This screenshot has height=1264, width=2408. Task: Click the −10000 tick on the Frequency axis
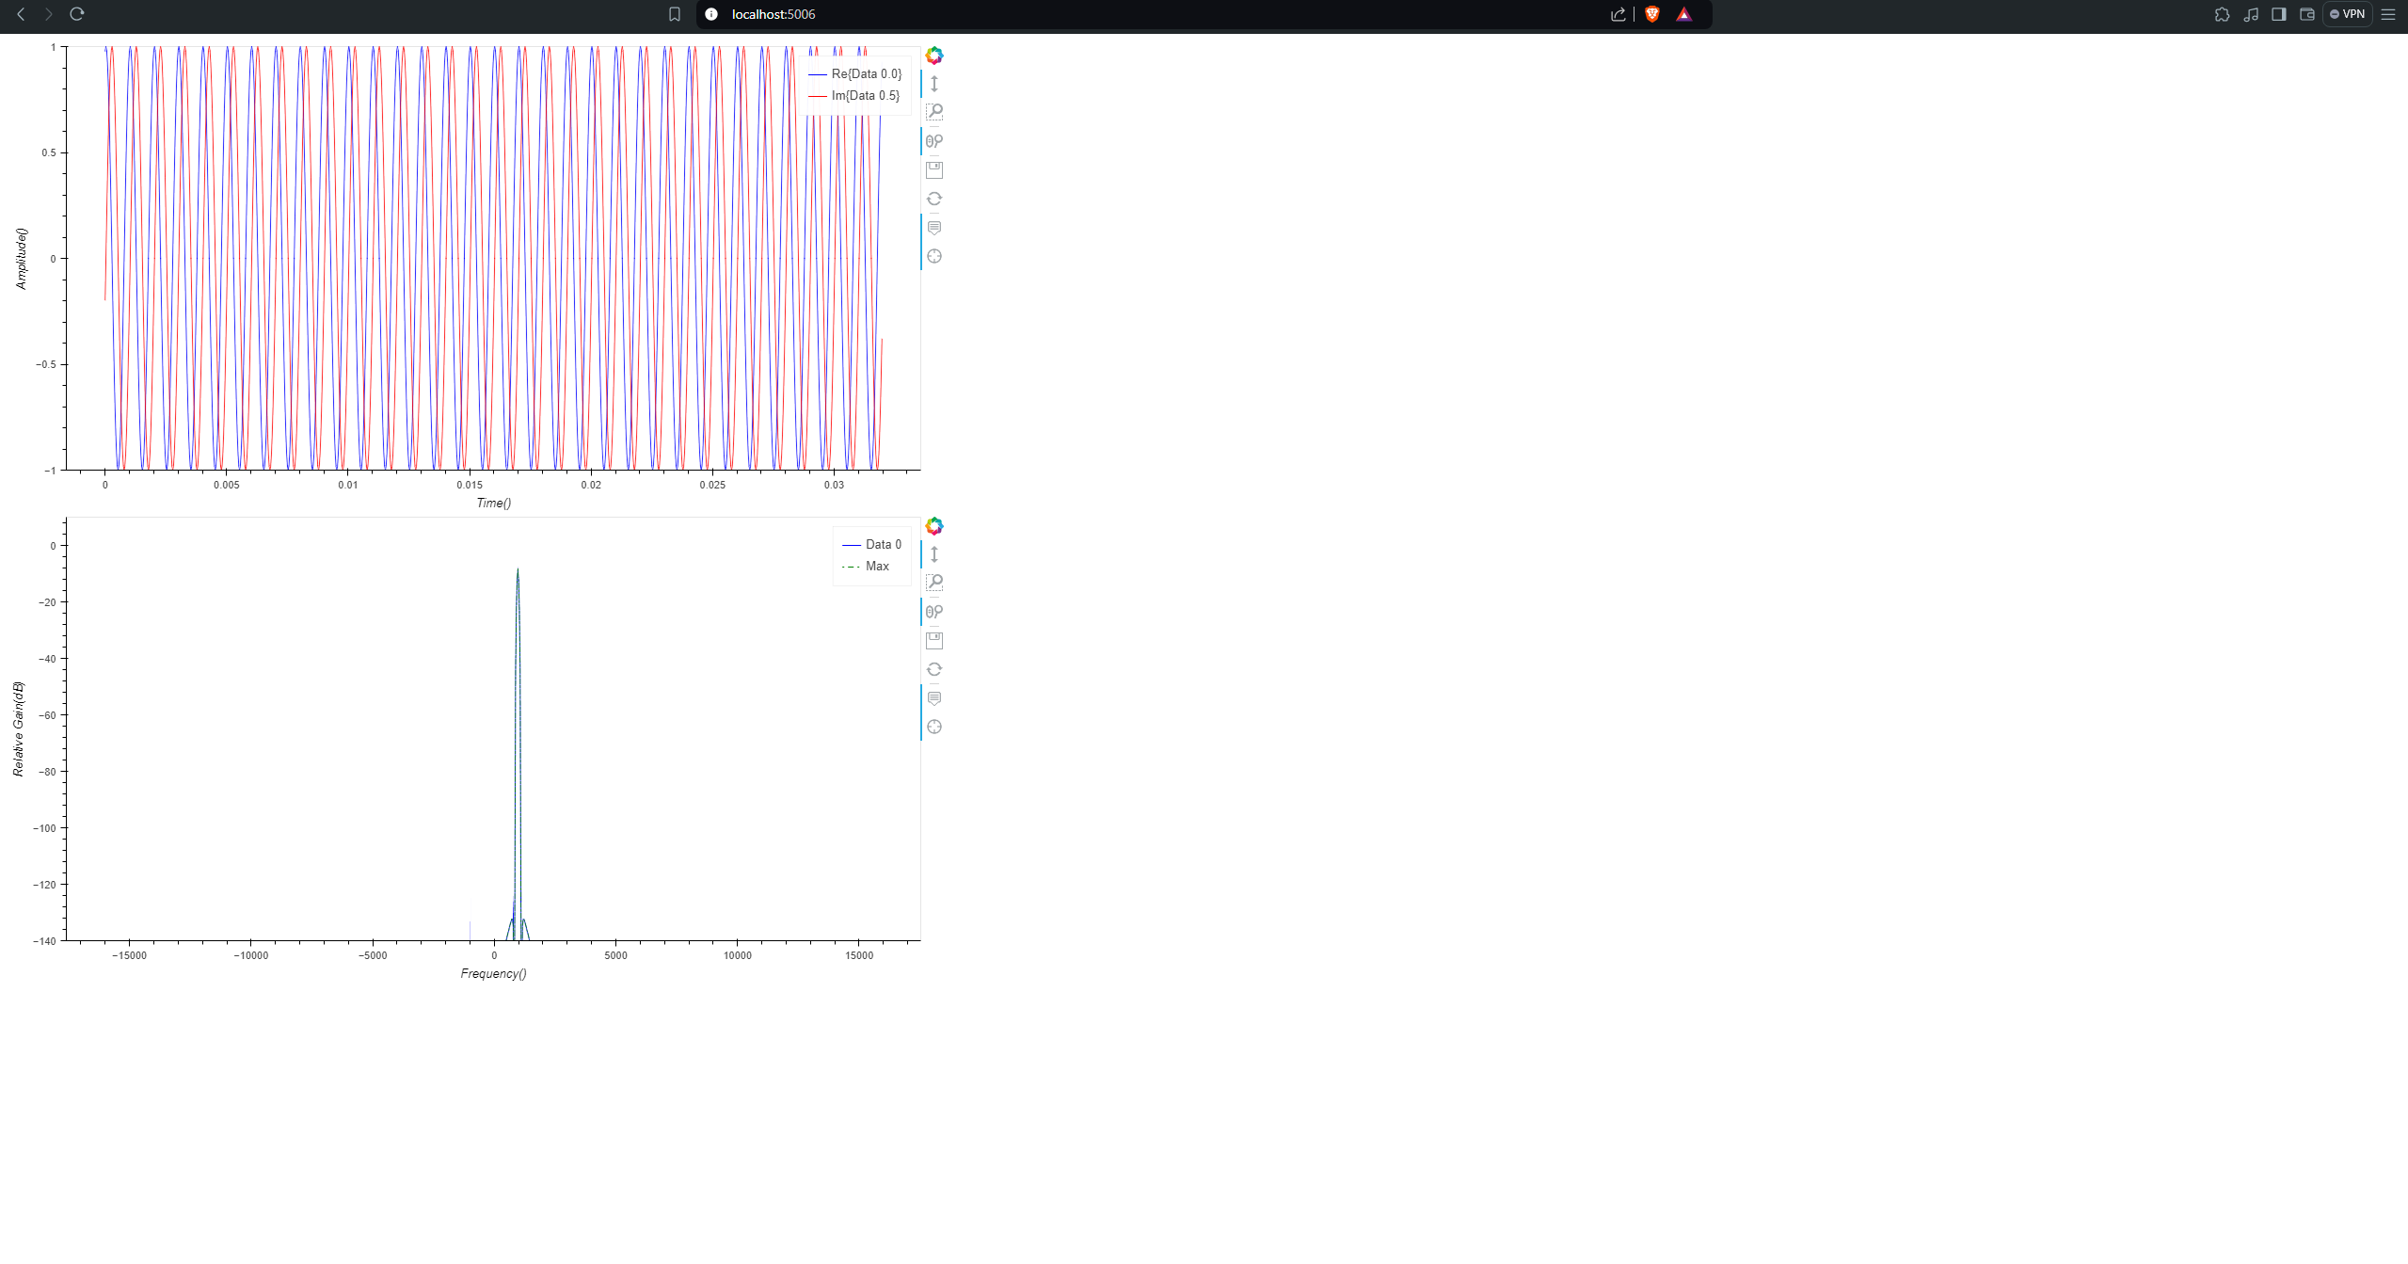click(x=250, y=955)
